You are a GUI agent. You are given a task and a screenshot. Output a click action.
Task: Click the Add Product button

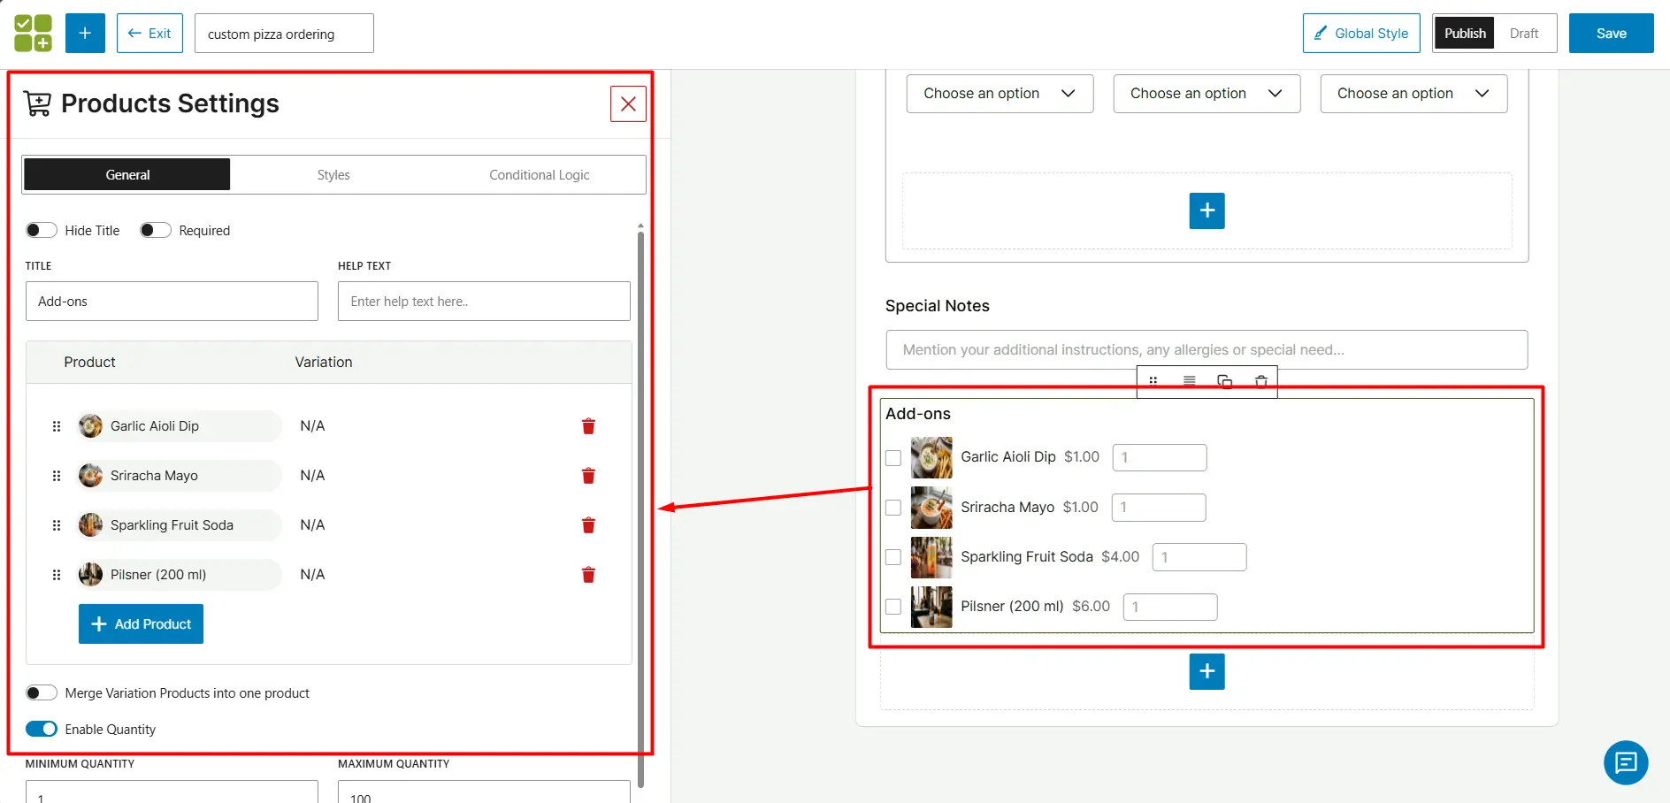140,623
